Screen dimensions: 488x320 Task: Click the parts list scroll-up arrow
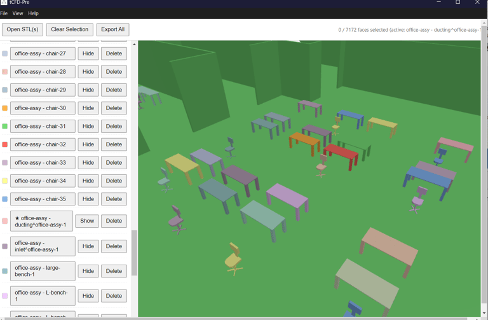134,45
